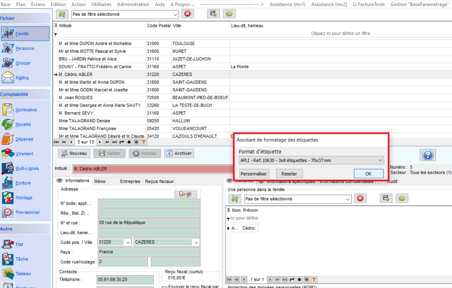Open the top 'Pas de filtre sélectionné' dropdown
452x288 pixels.
tap(175, 14)
